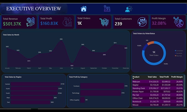
Task: Select the Cancelled legend item
Action: click(178, 53)
